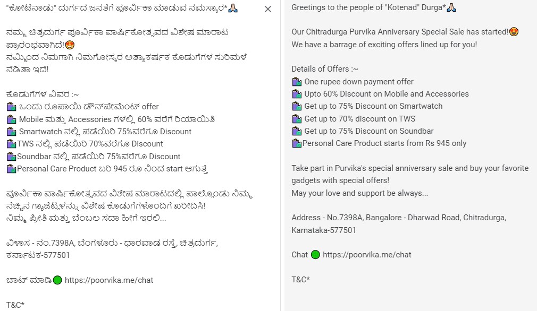537x311 pixels.
Task: Click the "Details of Offers :~" heading
Action: (325, 69)
